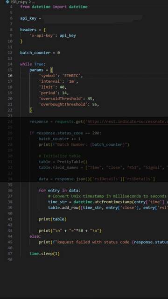Click the 'headers = {' line

tap(33, 30)
